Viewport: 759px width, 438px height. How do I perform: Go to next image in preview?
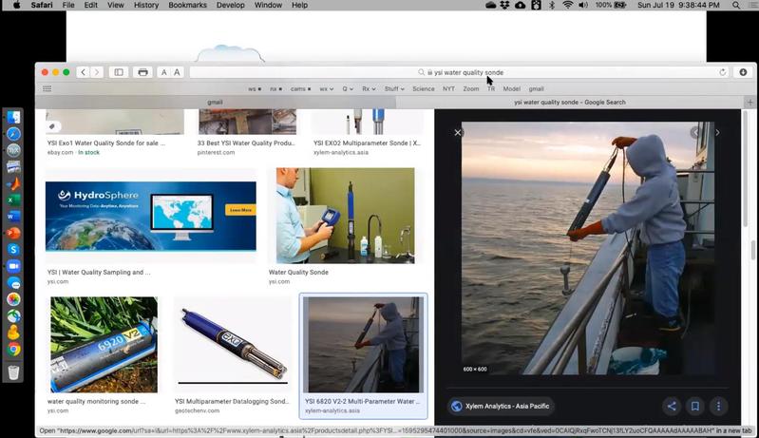[x=717, y=133]
